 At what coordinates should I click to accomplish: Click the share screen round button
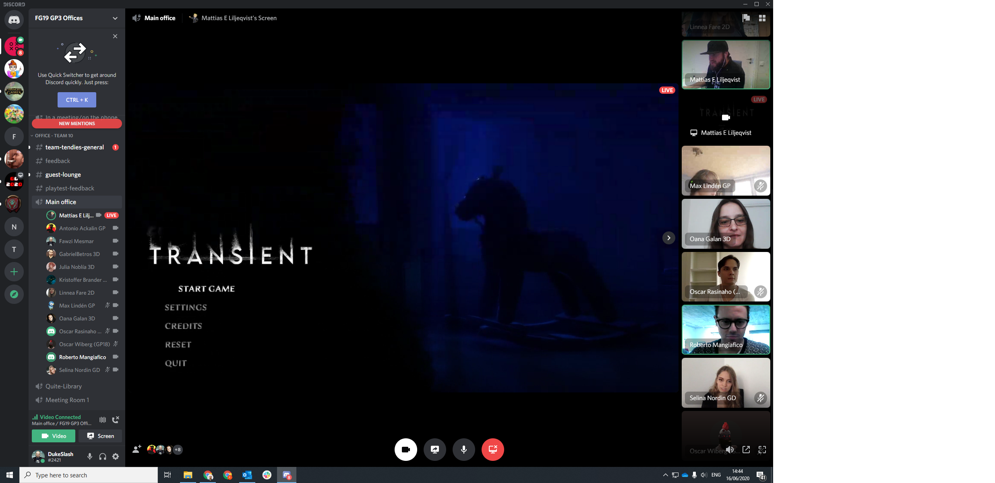pyautogui.click(x=434, y=449)
